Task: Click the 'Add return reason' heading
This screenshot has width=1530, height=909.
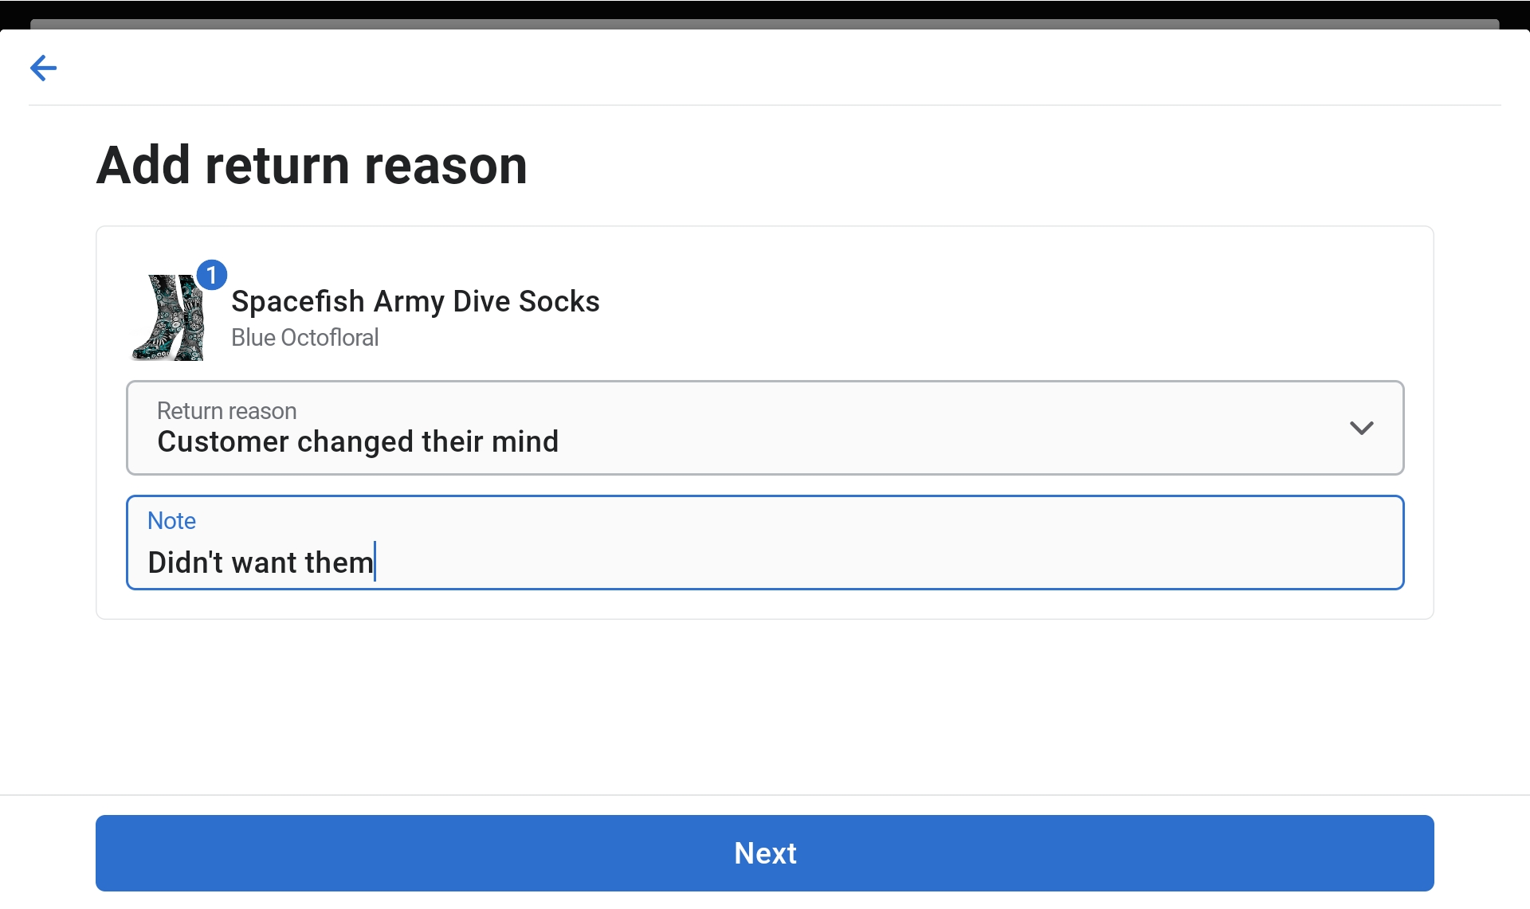Action: point(312,166)
